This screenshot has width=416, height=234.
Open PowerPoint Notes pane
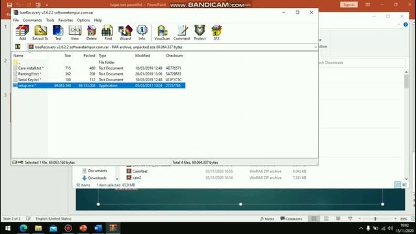tap(267, 218)
